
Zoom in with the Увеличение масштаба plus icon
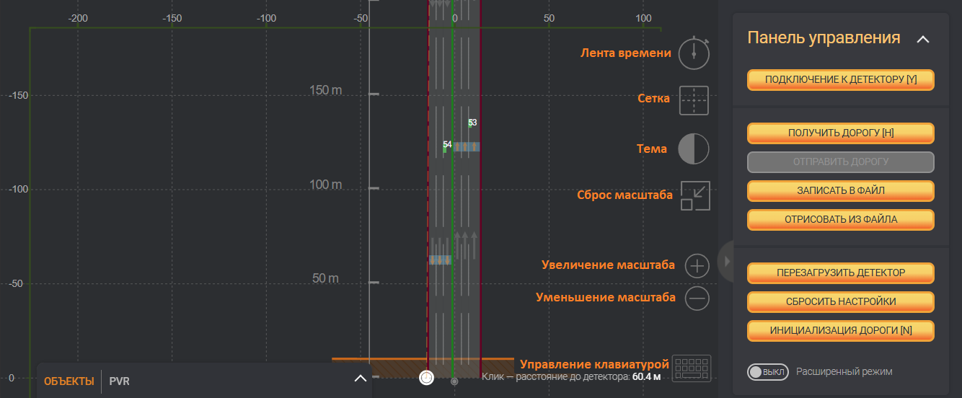pos(697,266)
